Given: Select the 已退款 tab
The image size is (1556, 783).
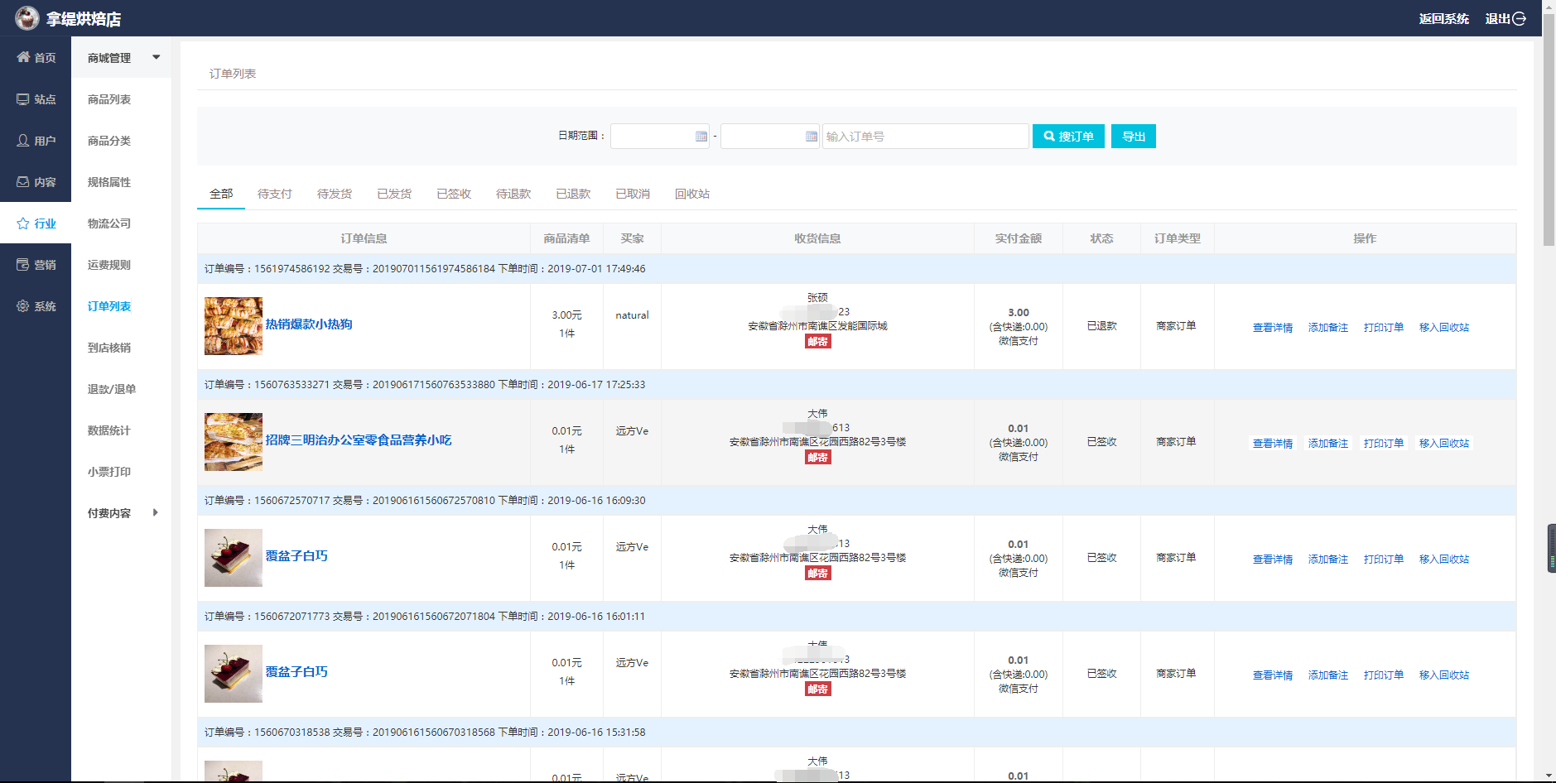Looking at the screenshot, I should coord(573,194).
